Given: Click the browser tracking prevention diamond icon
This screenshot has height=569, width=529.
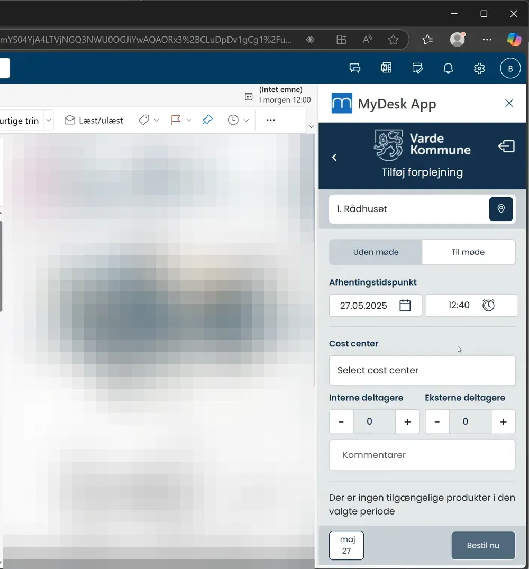Looking at the screenshot, I should pyautogui.click(x=310, y=40).
